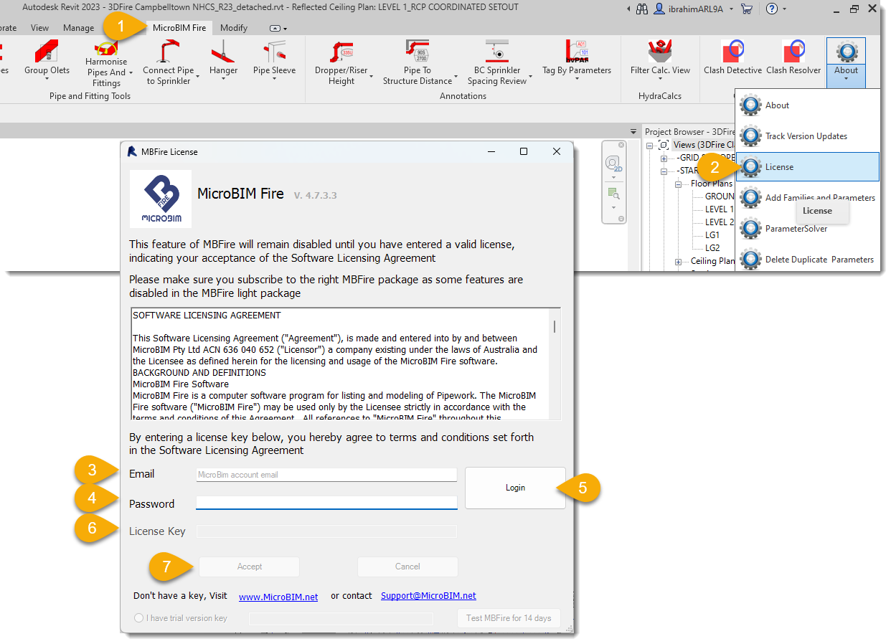891x644 pixels.
Task: Click the Login button
Action: [515, 488]
